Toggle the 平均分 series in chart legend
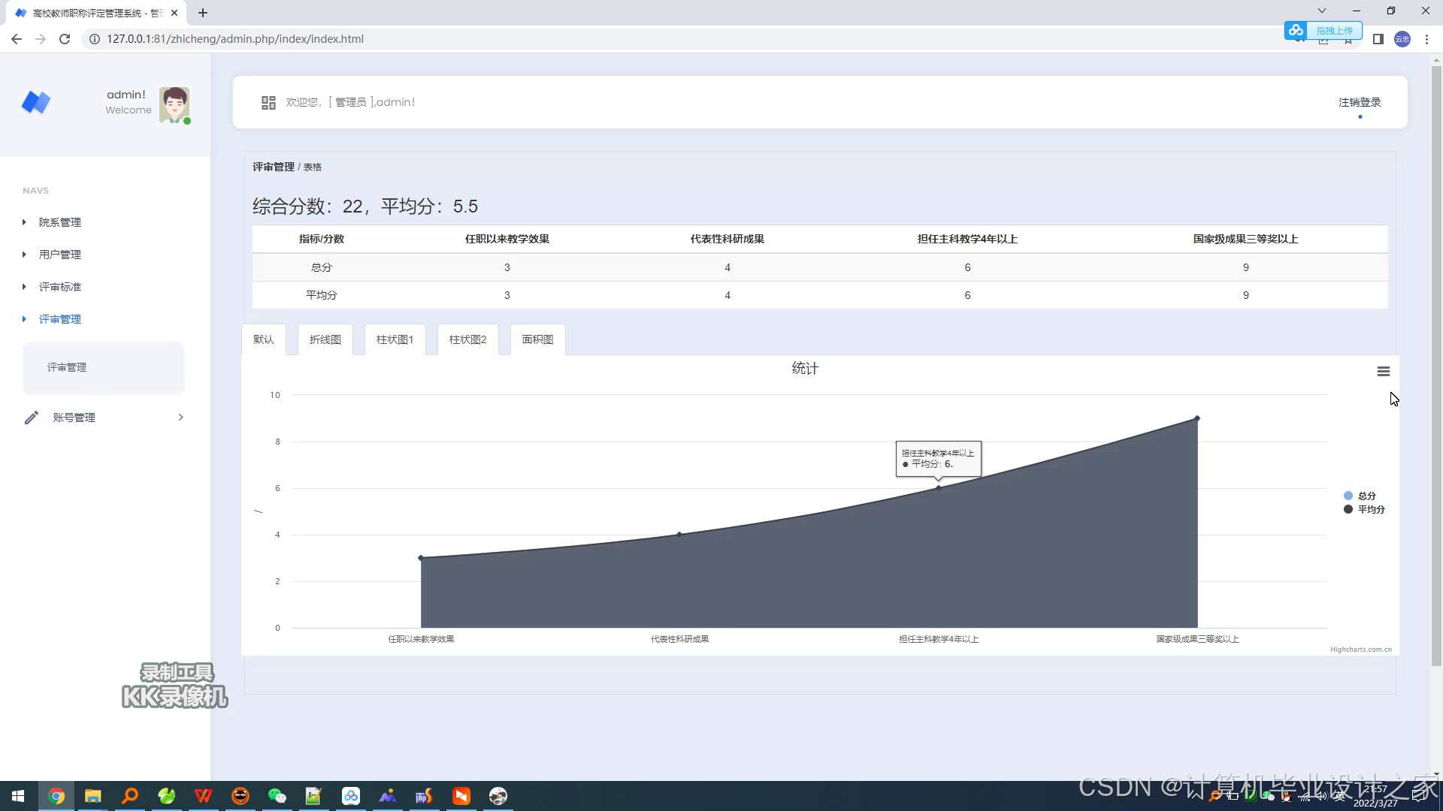Image resolution: width=1443 pixels, height=811 pixels. tap(1369, 509)
